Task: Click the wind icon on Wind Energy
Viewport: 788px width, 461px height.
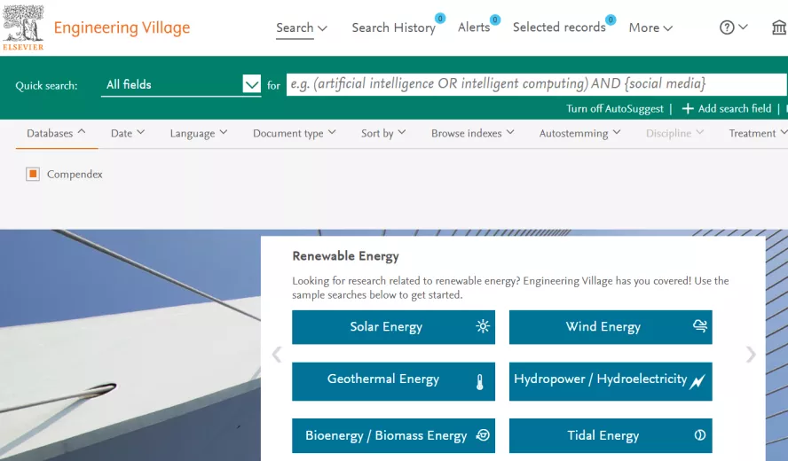Action: tap(700, 326)
